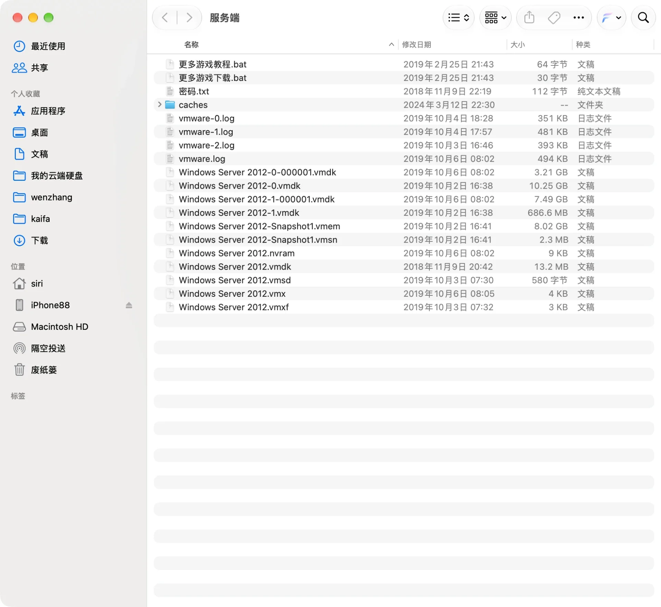Sort by the 名称 column header
The height and width of the screenshot is (607, 661).
[191, 45]
